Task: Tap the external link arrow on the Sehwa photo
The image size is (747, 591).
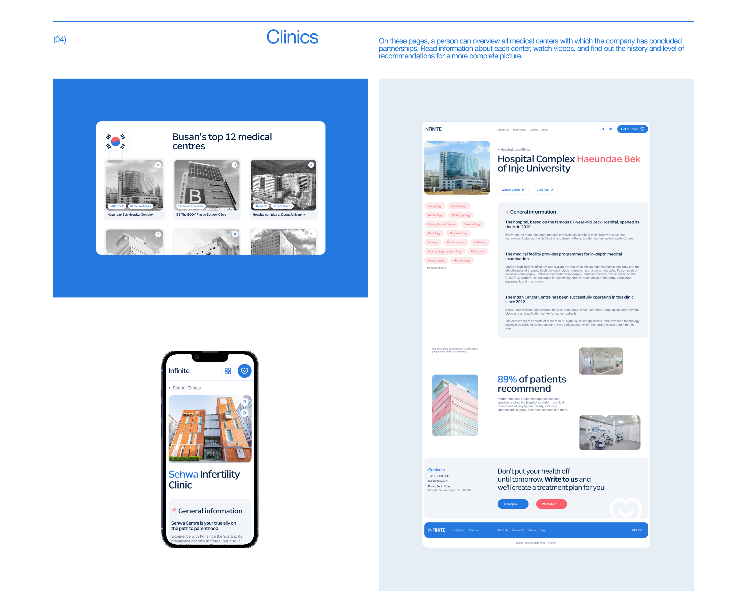Action: tap(245, 402)
